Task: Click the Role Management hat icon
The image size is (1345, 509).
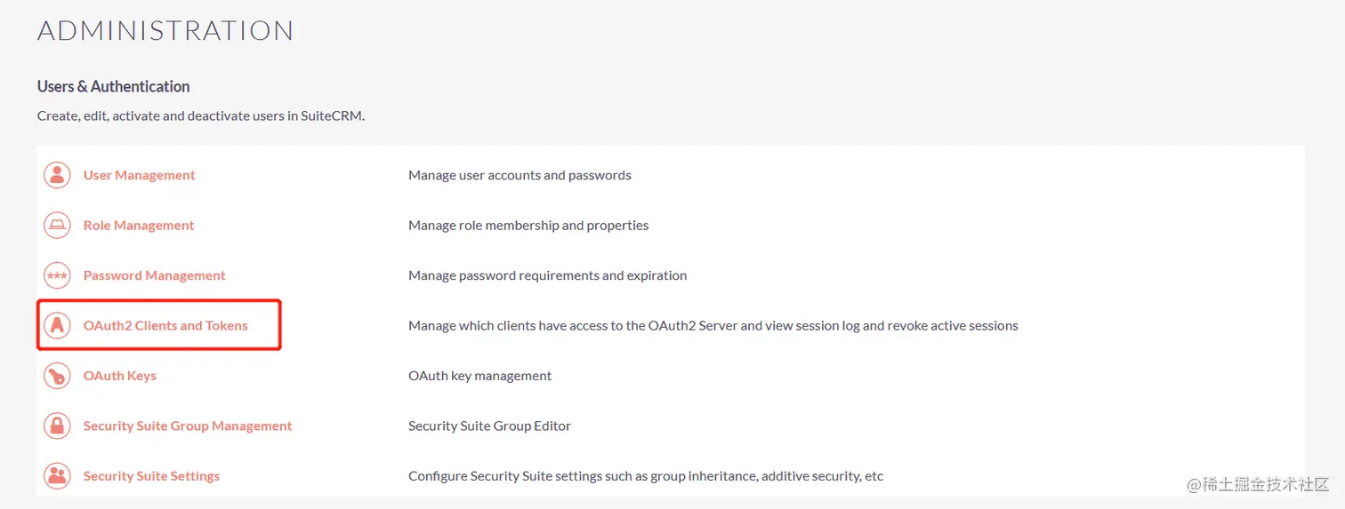Action: click(x=57, y=226)
